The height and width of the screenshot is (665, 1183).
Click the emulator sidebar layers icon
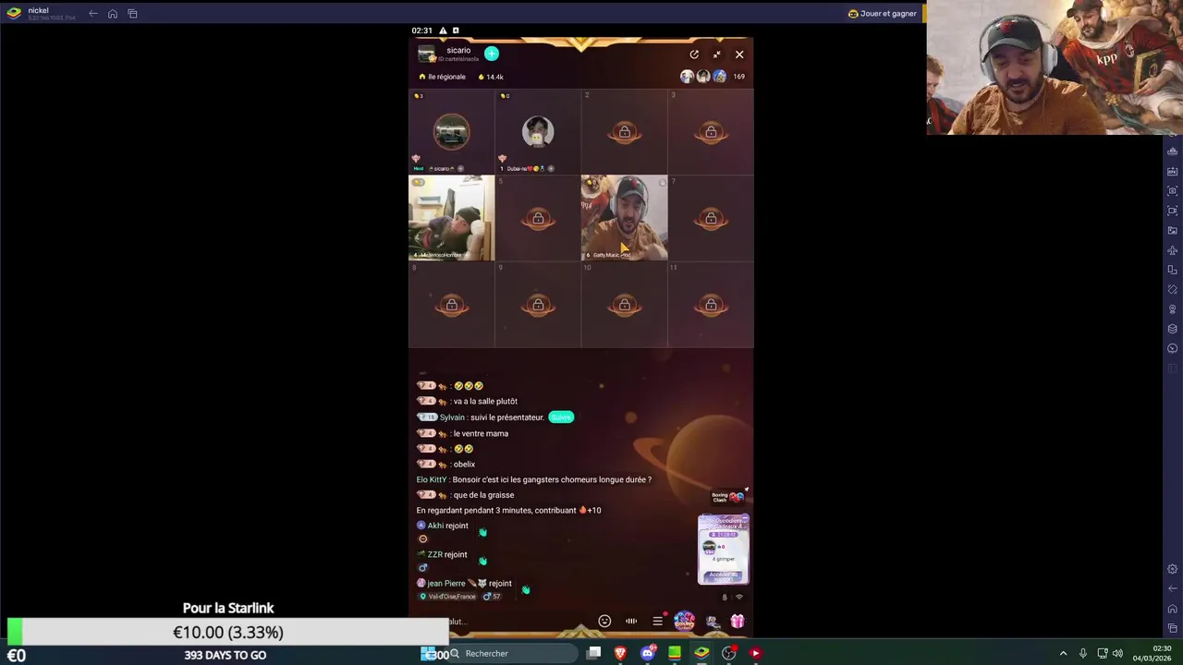tap(1173, 329)
